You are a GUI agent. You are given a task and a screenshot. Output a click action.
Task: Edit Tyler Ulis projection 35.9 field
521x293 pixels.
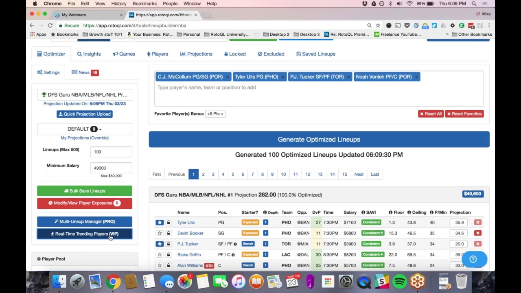(460, 223)
